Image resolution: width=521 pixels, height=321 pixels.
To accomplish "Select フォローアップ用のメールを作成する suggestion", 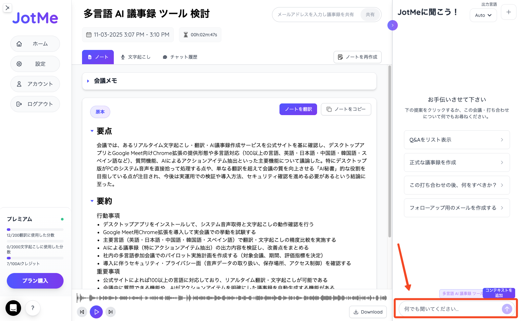I will tap(457, 208).
